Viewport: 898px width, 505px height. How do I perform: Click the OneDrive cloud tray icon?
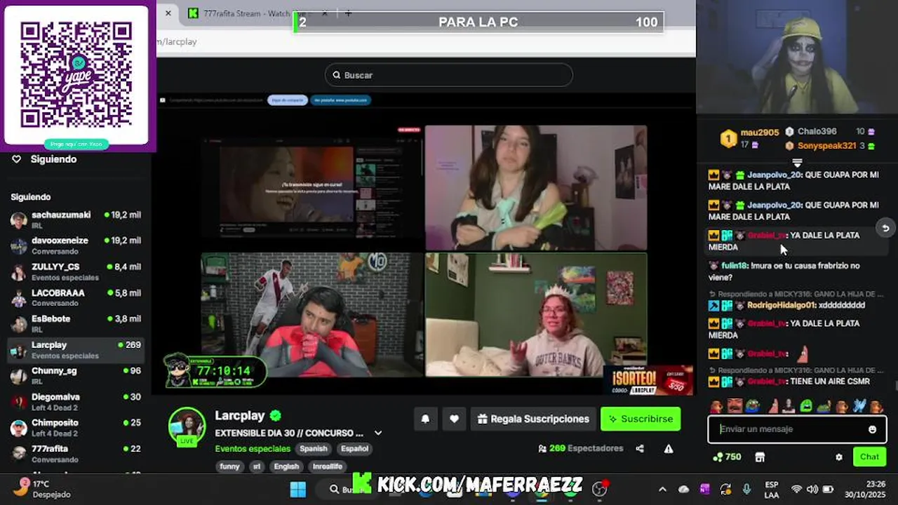[x=684, y=489]
